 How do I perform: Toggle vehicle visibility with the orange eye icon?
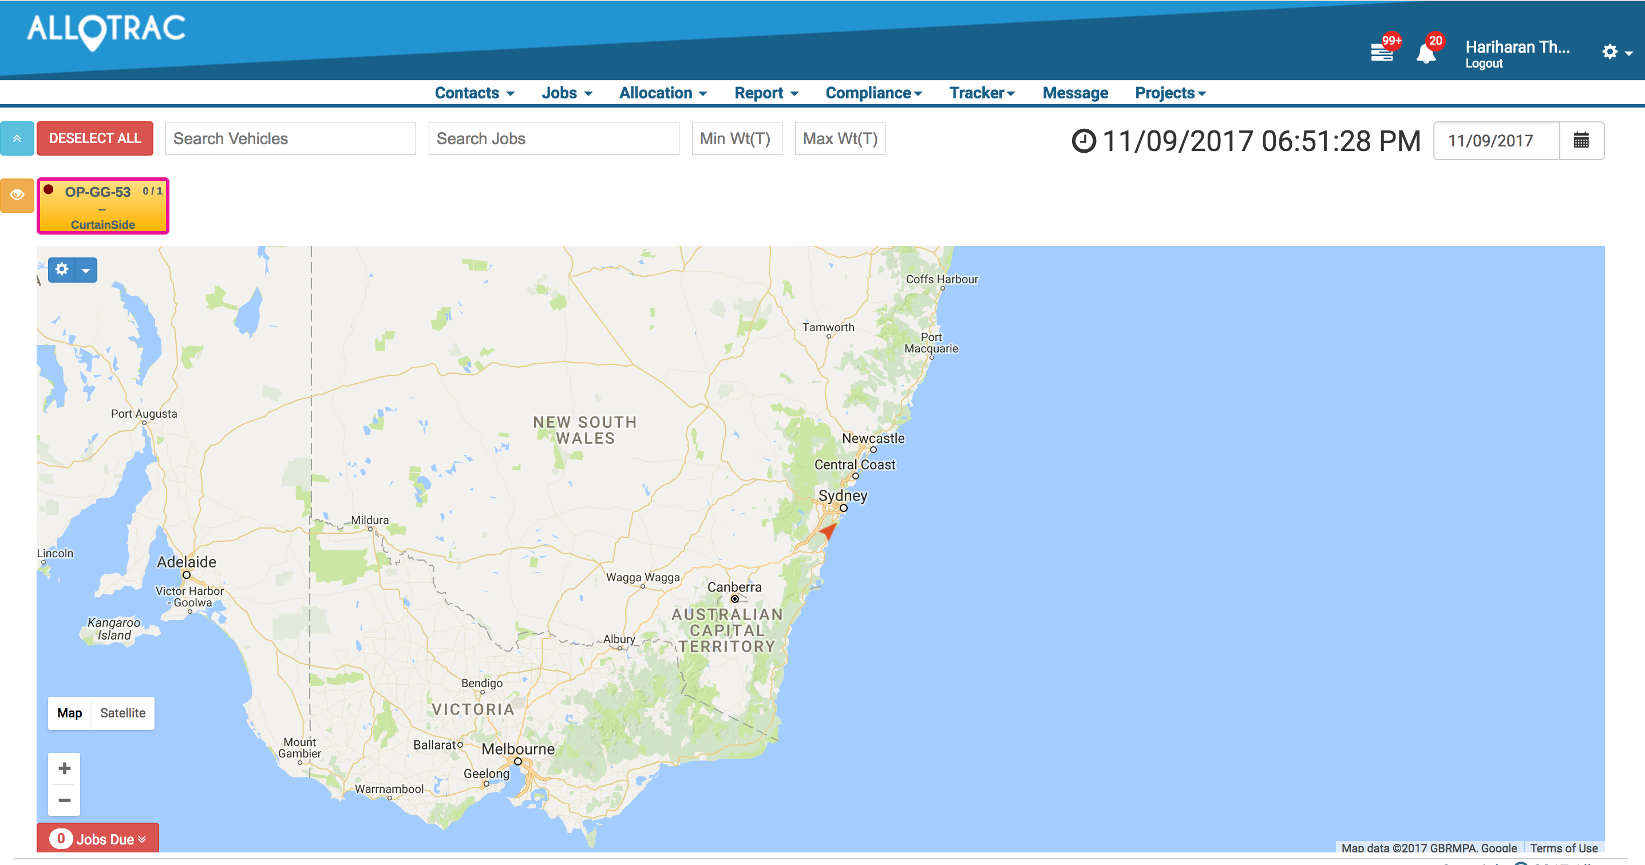[x=17, y=195]
